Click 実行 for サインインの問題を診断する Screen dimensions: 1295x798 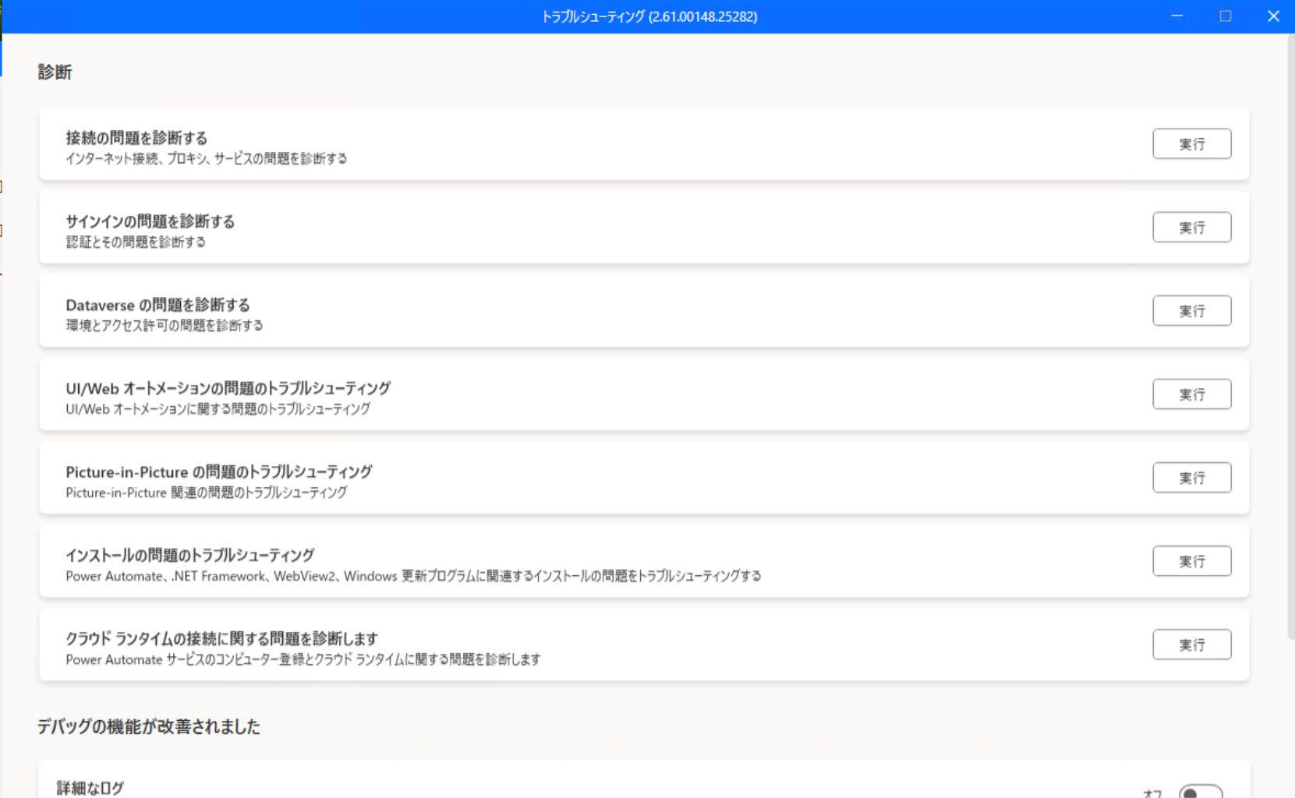click(1191, 228)
